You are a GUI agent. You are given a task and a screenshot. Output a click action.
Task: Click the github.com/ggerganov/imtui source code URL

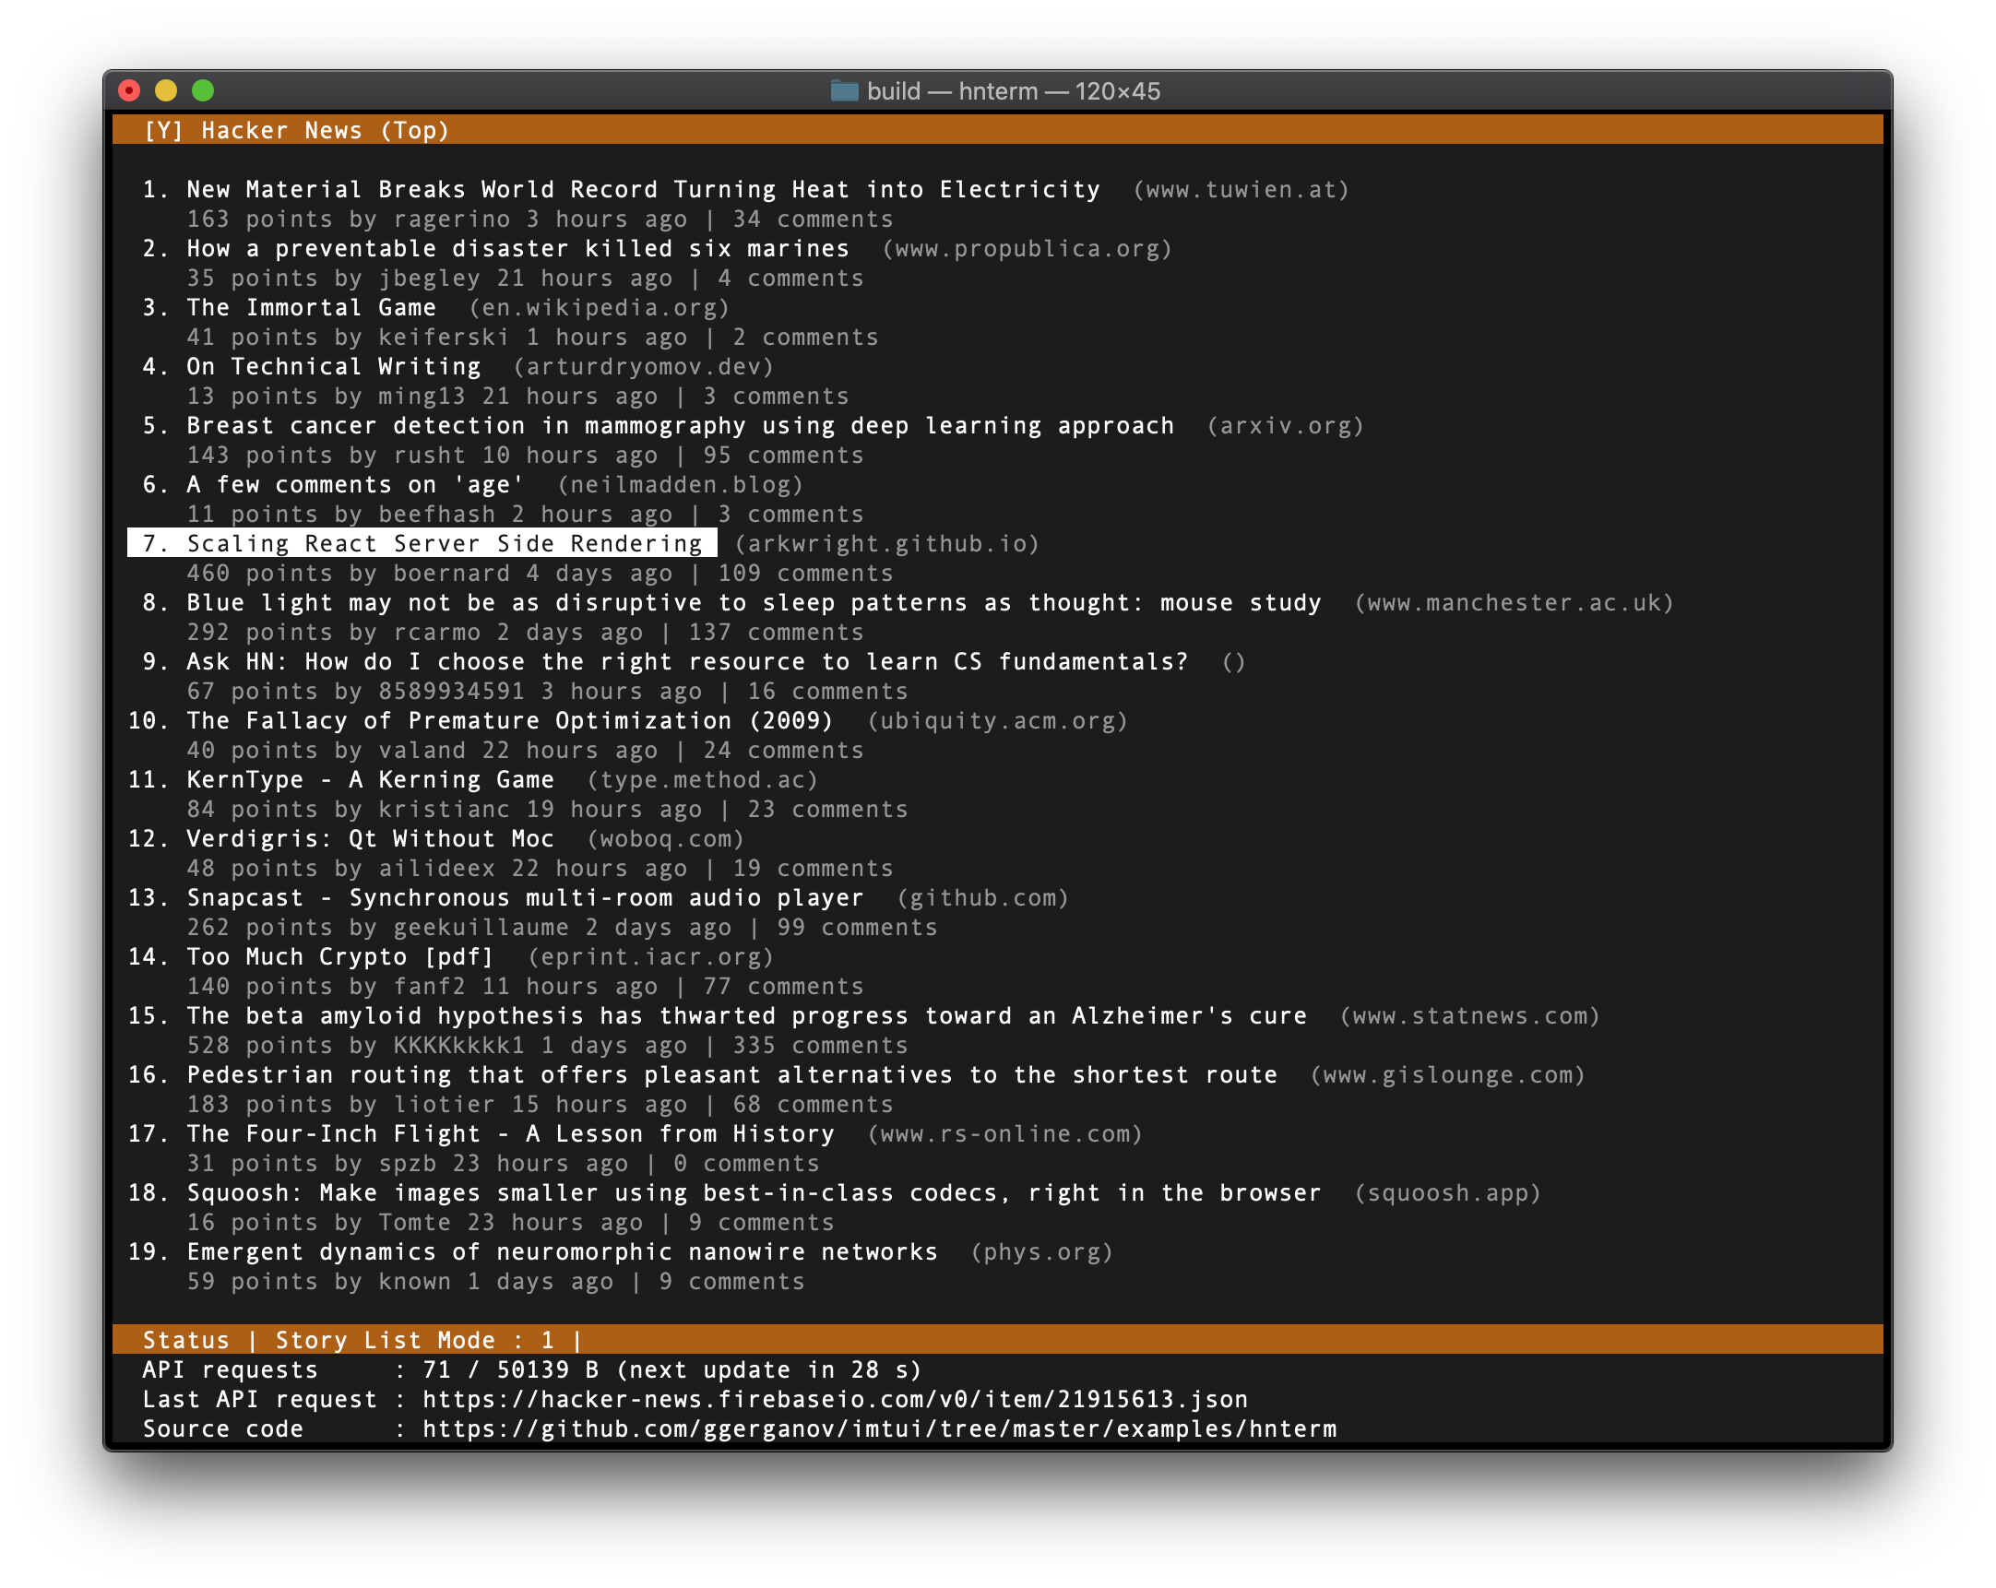[880, 1429]
